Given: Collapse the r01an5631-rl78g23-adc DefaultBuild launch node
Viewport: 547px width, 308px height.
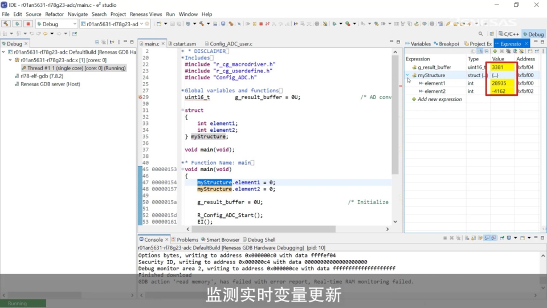Looking at the screenshot, I should [3, 52].
